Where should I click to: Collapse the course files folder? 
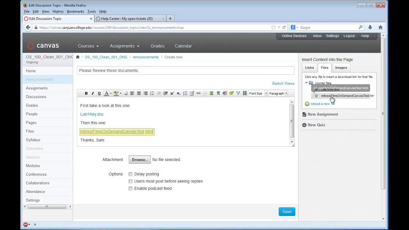[x=306, y=83]
